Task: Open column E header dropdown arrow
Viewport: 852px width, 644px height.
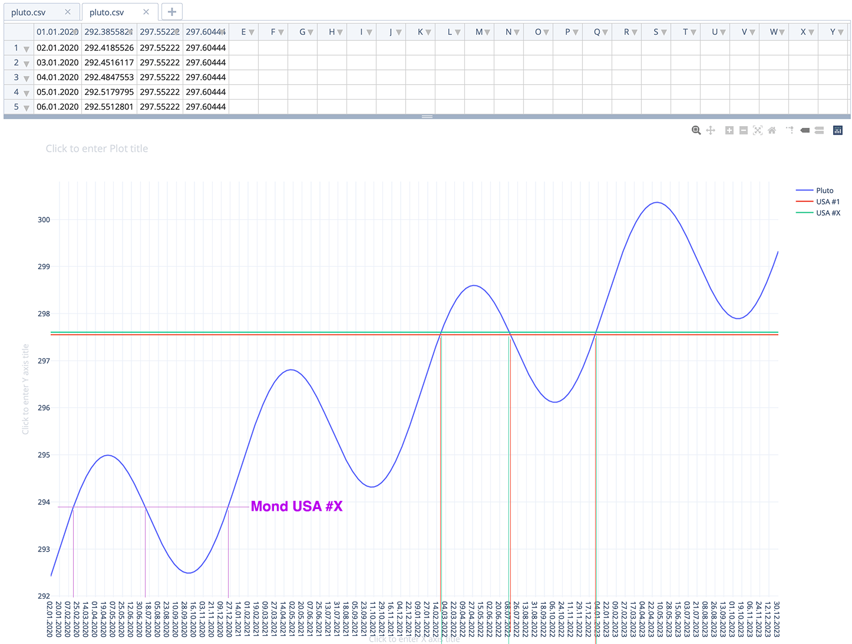Action: (252, 32)
